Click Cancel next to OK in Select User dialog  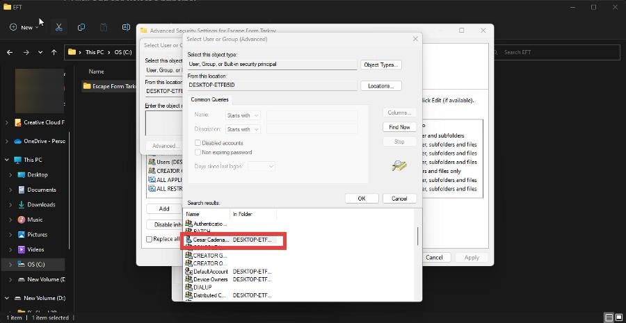pos(399,198)
